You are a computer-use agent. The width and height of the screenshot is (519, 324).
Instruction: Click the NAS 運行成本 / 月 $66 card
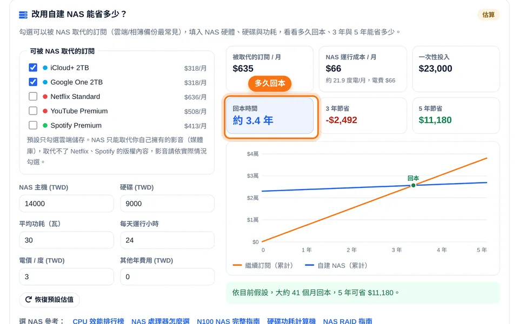pos(363,69)
